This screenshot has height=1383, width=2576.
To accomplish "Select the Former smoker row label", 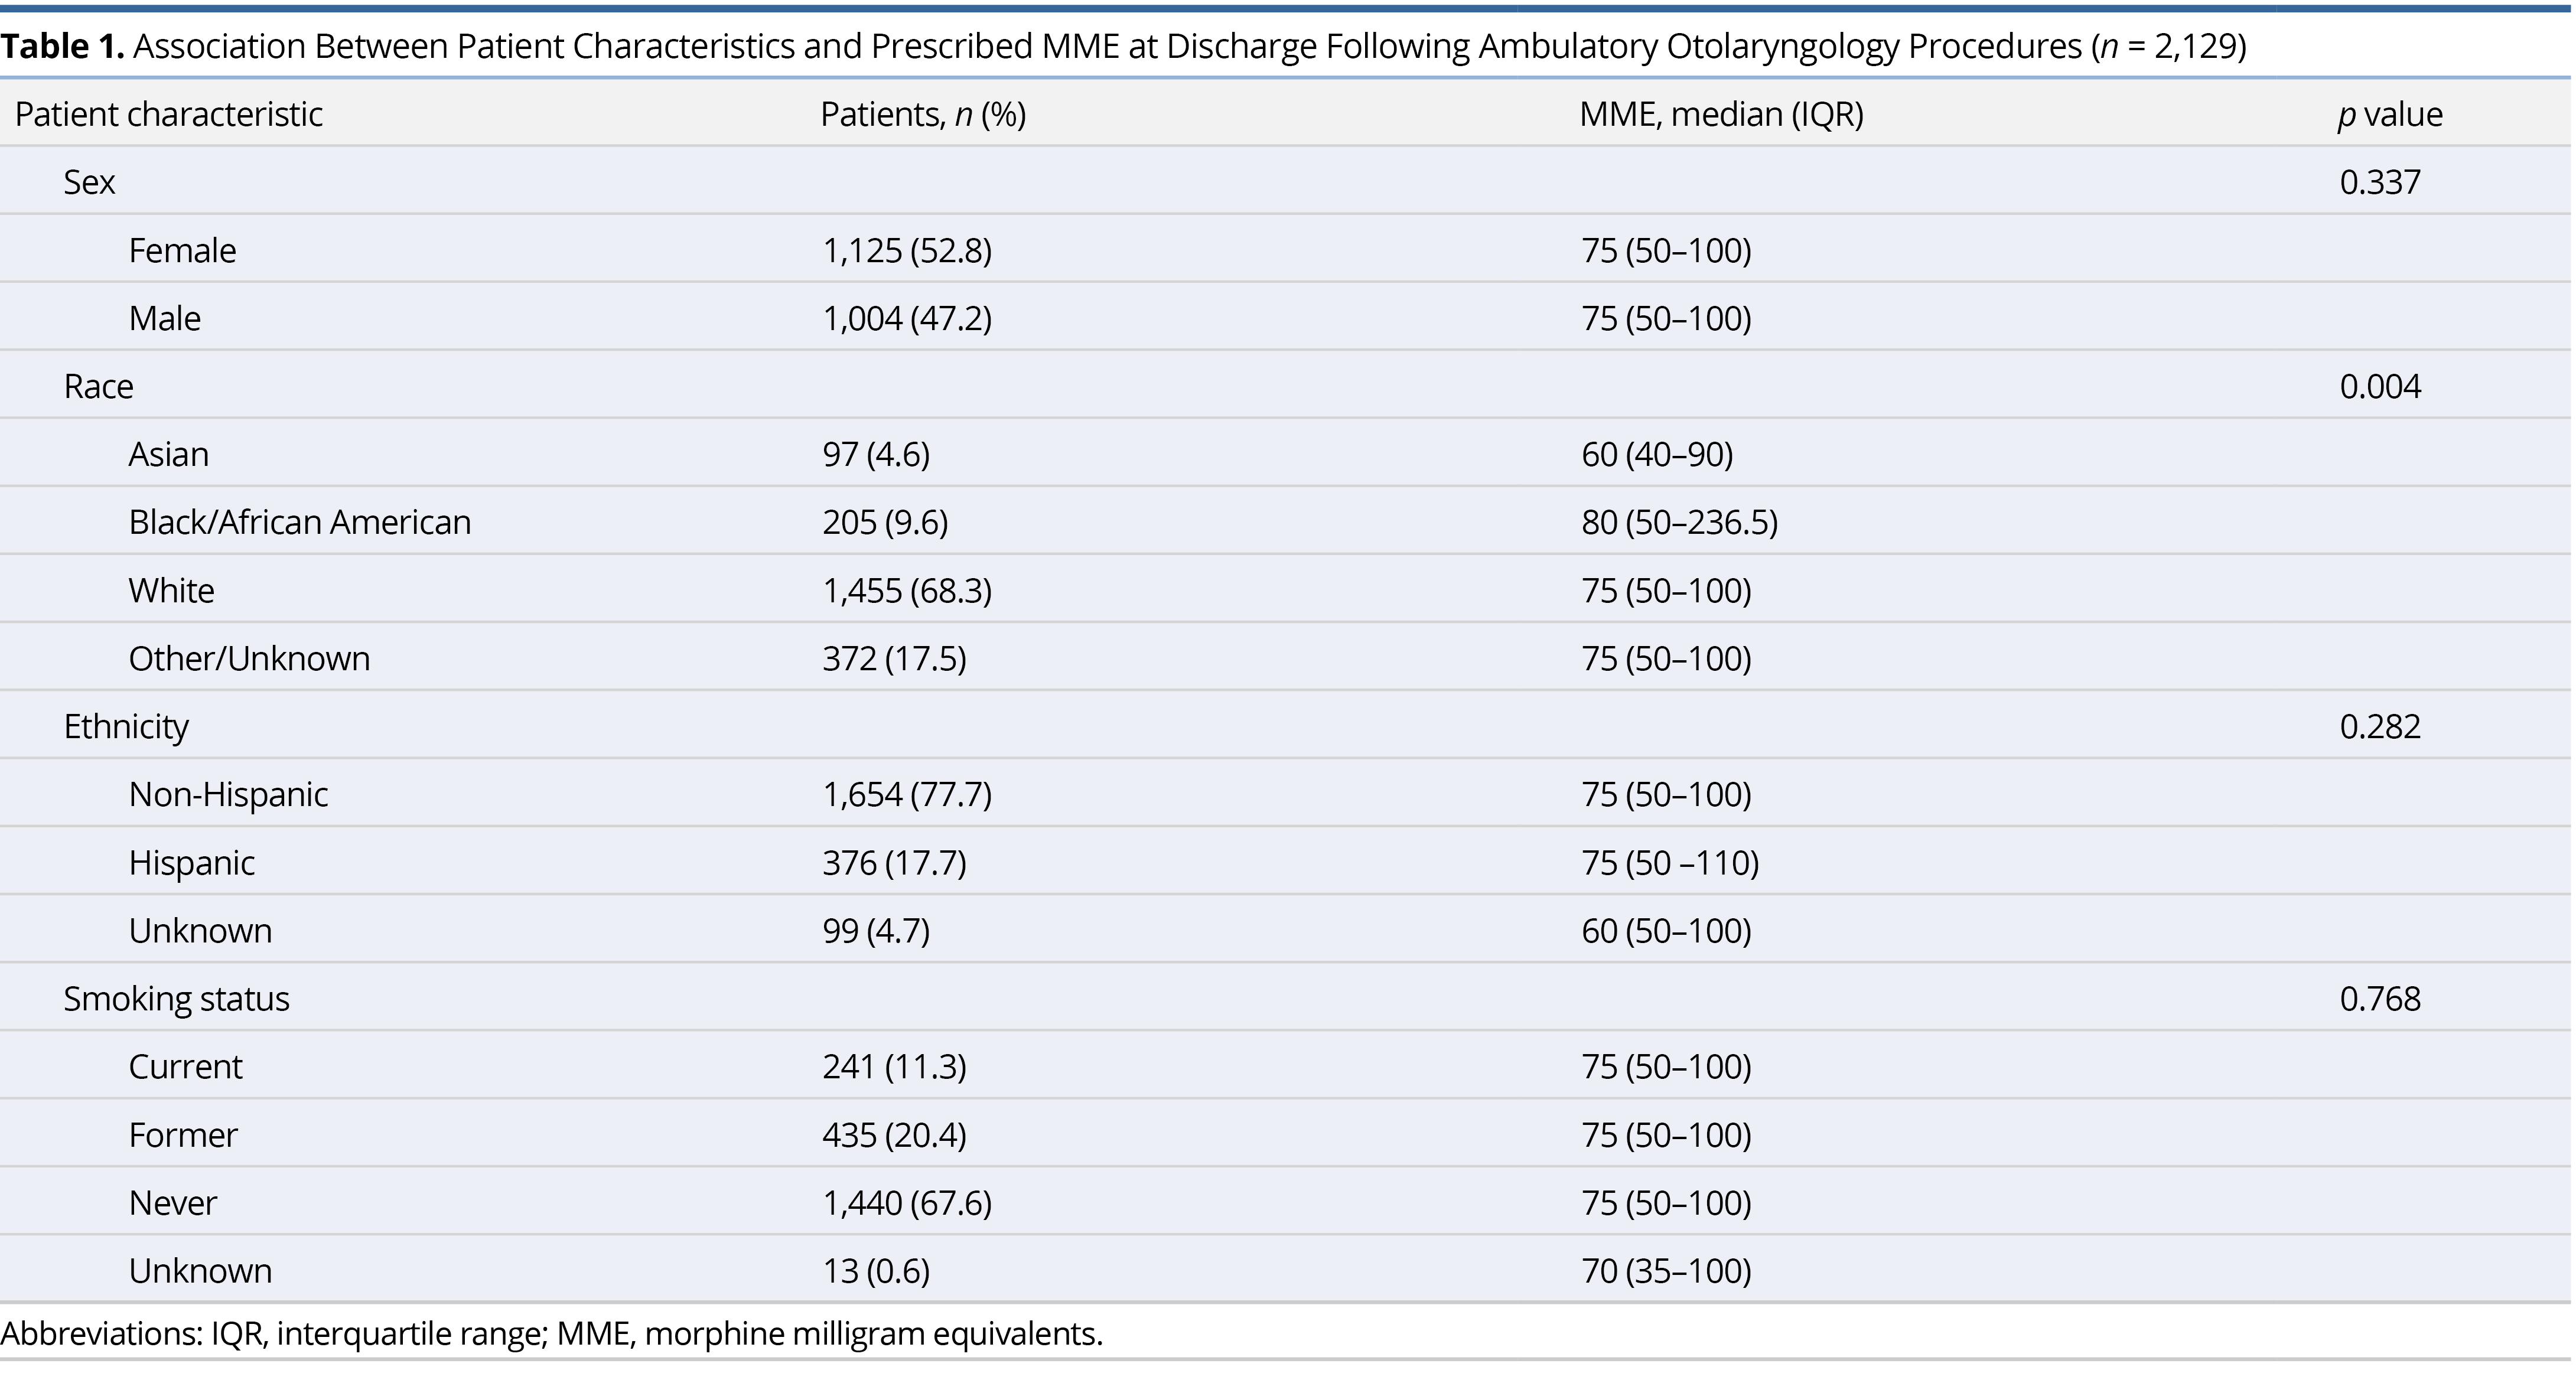I will tap(183, 1134).
